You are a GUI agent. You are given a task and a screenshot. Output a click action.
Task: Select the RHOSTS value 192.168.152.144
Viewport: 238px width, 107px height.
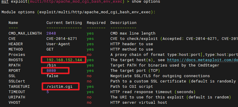pos(64,60)
